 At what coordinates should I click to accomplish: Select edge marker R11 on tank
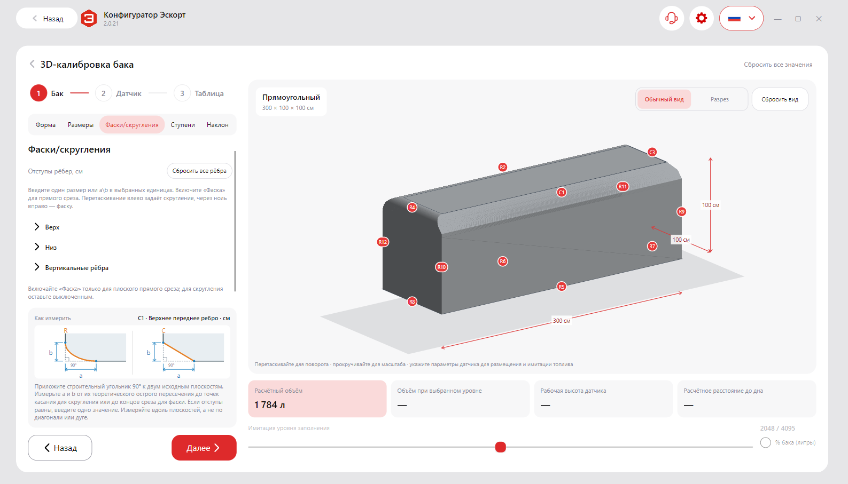coord(623,186)
